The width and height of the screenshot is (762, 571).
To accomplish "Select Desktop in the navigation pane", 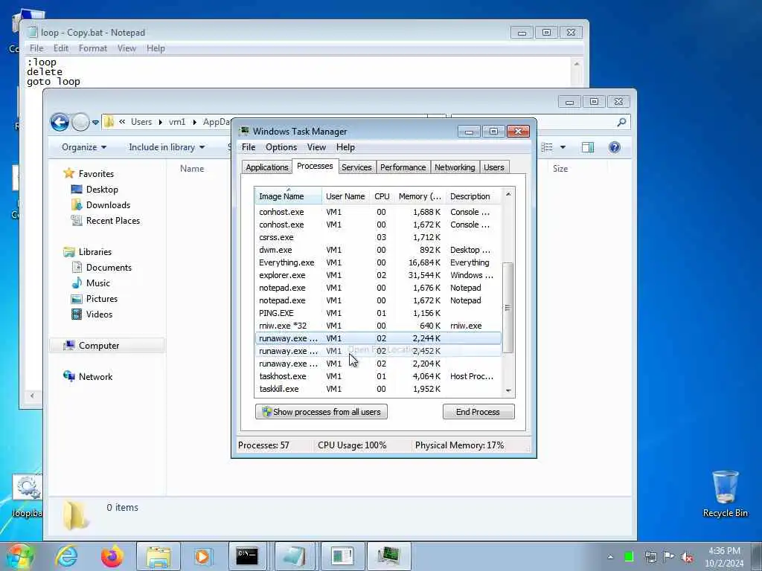I will (102, 190).
